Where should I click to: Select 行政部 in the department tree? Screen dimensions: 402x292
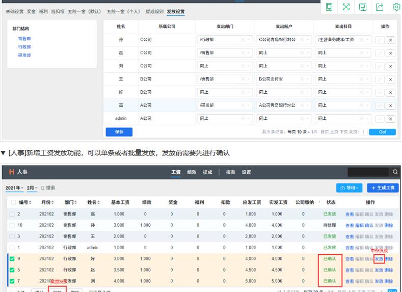click(x=24, y=47)
